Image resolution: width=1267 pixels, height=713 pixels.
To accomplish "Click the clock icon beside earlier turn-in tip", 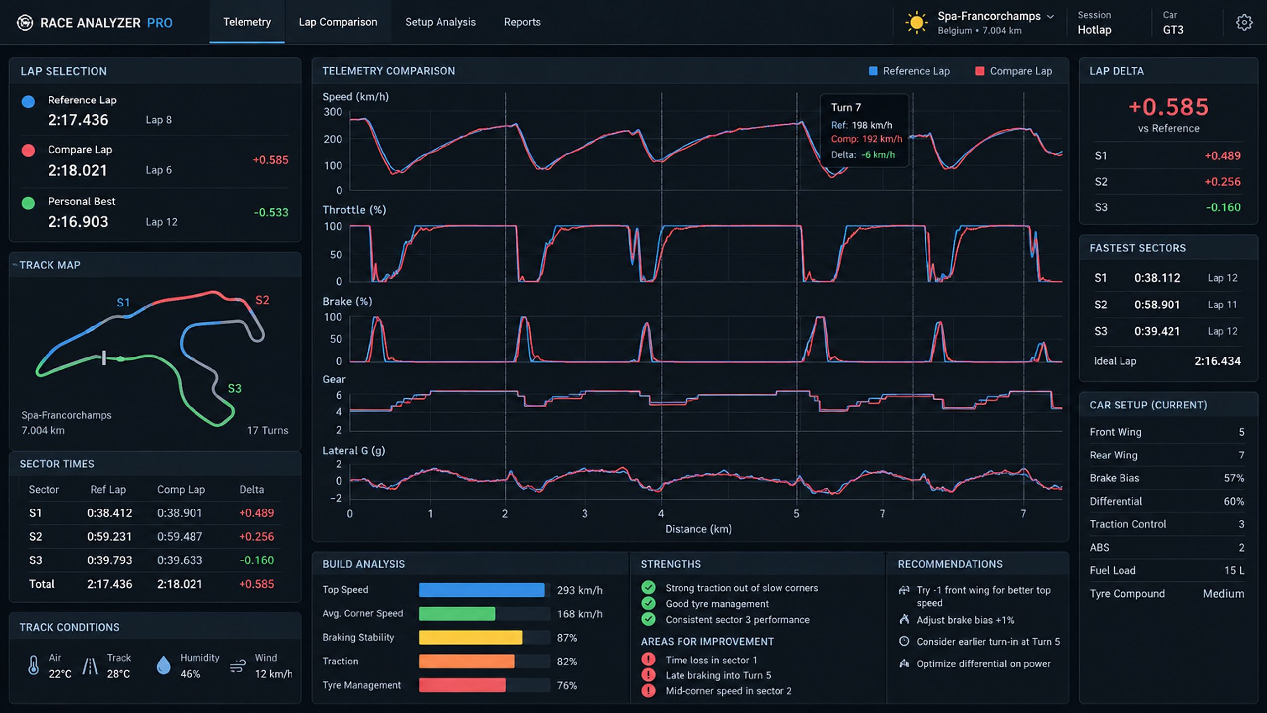I will 904,641.
